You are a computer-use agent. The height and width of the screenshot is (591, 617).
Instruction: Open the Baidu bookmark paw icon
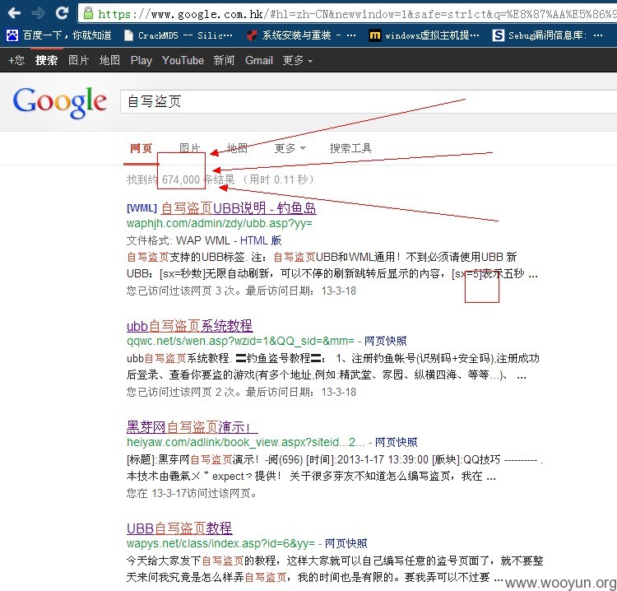12,35
